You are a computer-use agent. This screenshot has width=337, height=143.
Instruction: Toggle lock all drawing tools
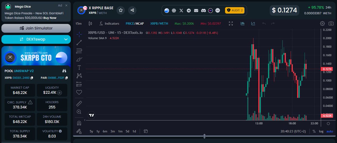click(x=79, y=131)
